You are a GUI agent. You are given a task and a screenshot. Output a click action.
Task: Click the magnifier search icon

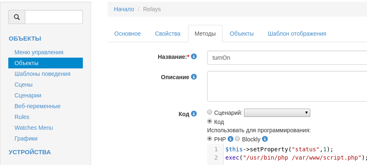tap(17, 17)
